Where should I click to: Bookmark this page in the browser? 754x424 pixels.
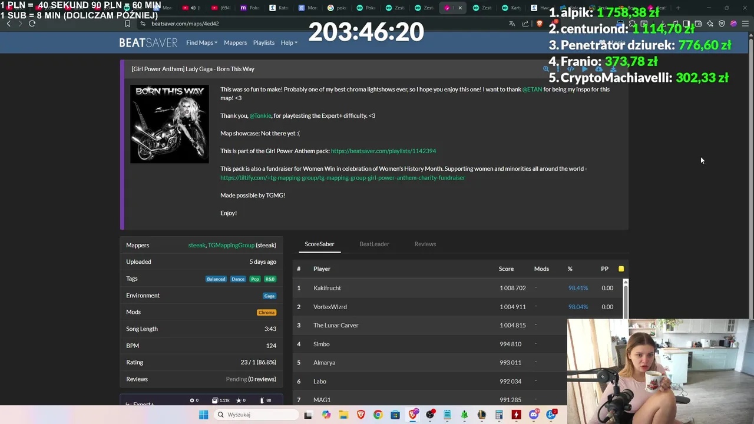pos(127,24)
